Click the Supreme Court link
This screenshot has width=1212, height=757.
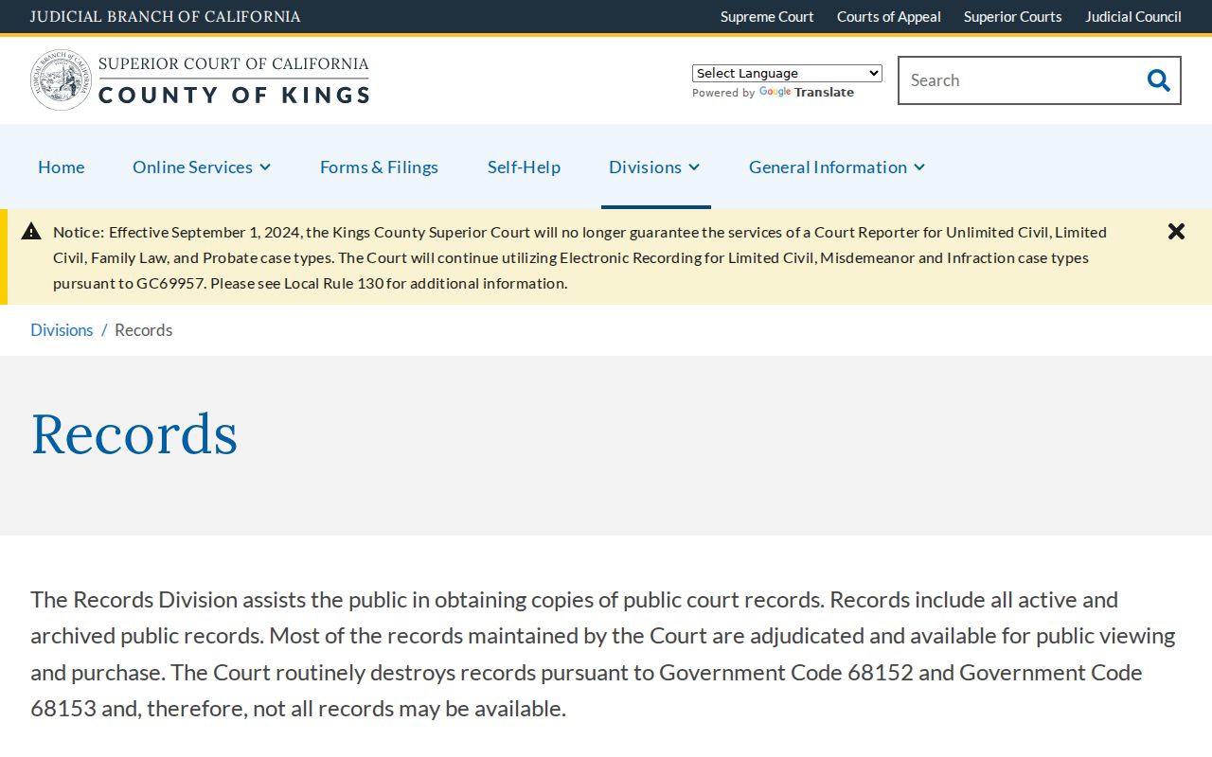click(767, 16)
